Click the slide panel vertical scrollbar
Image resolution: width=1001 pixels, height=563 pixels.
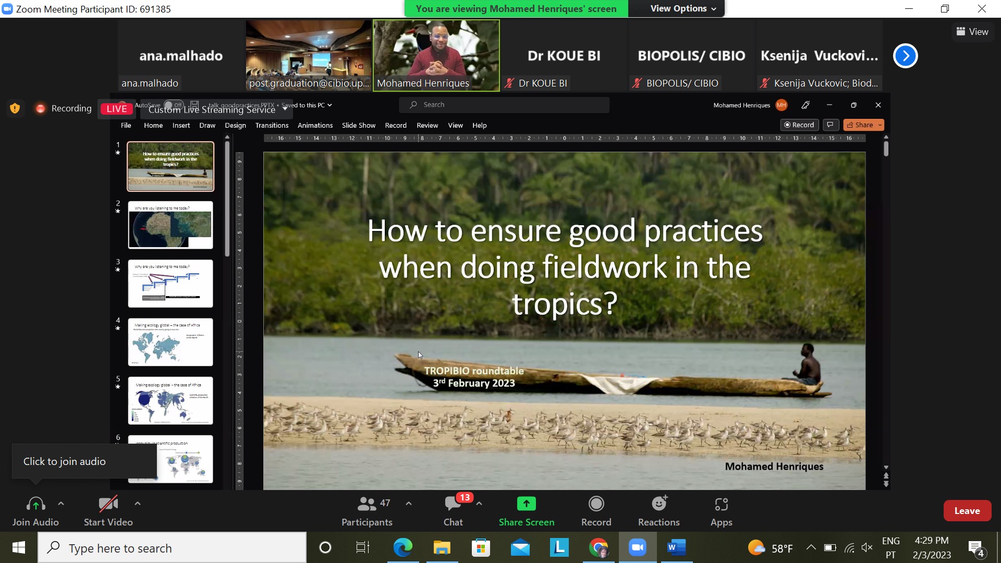tap(227, 198)
